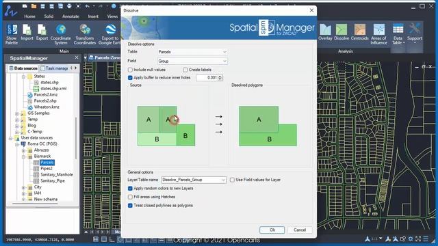This screenshot has height=246, width=438.
Task: Collapse the Bismarck schema node
Action: pyautogui.click(x=23, y=156)
